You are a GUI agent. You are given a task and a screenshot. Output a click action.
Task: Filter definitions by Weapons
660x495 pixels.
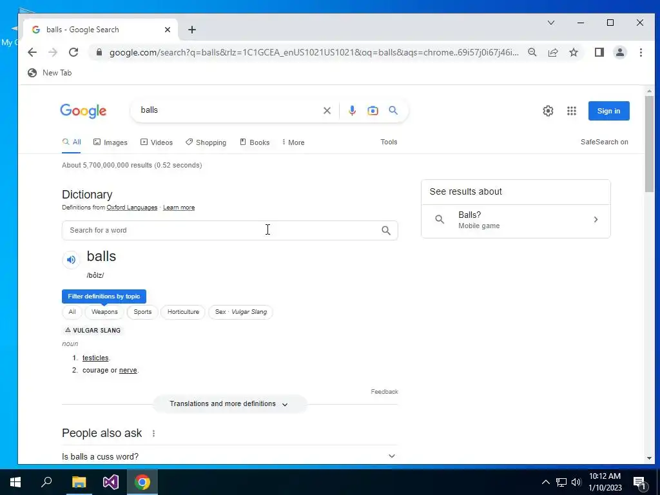point(104,312)
